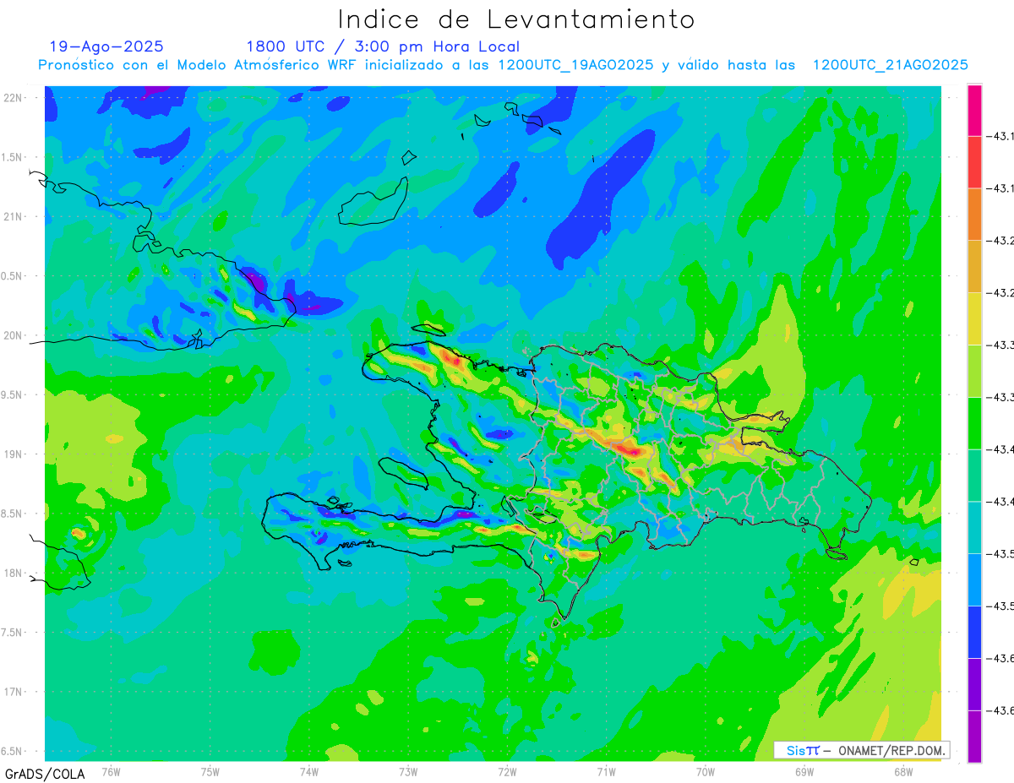This screenshot has height=783, width=1014.
Task: Pick the turquoise swatch in the colorbar
Action: pyautogui.click(x=974, y=528)
